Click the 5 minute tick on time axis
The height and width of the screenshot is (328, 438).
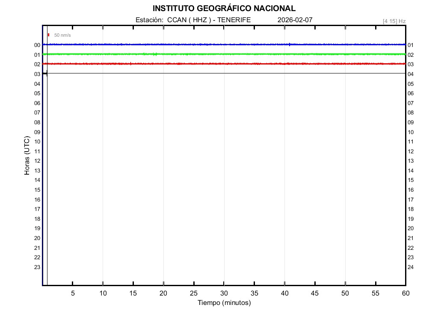[73, 293]
